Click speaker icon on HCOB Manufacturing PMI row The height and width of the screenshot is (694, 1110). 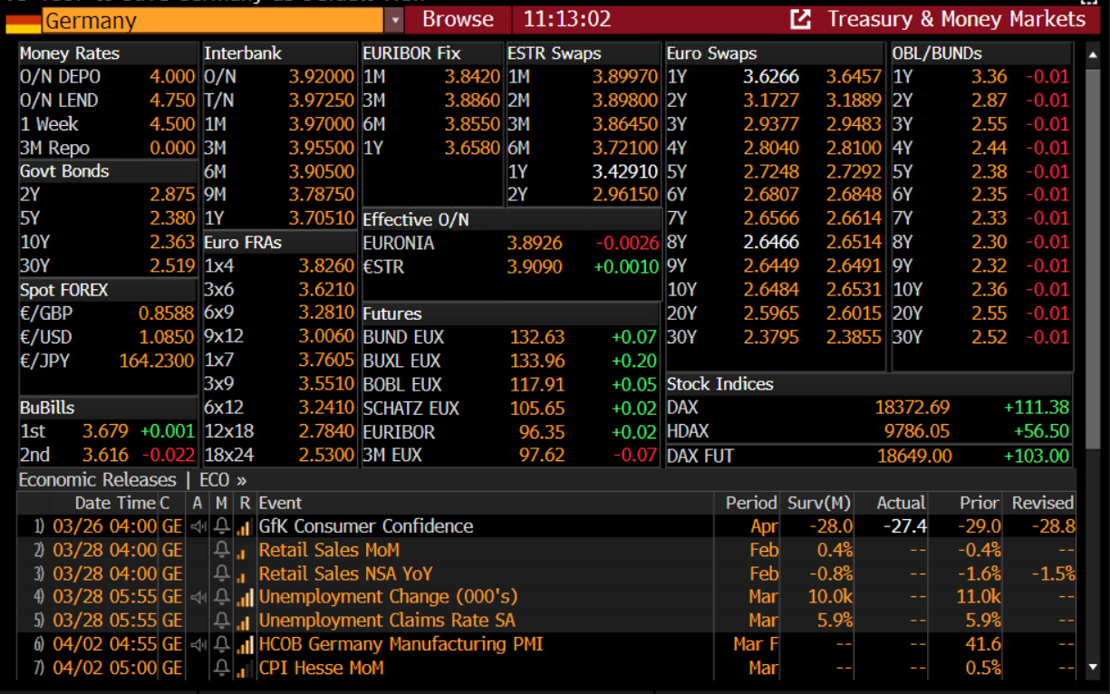[x=198, y=644]
